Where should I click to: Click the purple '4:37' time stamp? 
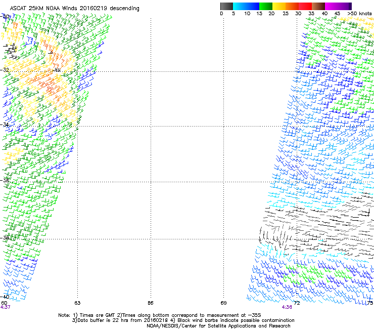point(6,307)
